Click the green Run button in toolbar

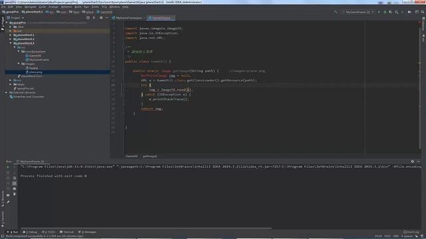379,12
